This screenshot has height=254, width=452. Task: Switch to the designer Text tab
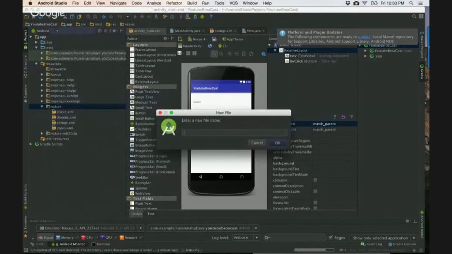tap(151, 214)
